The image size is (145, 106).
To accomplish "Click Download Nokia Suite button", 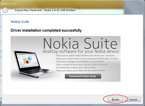I will pos(83,76).
